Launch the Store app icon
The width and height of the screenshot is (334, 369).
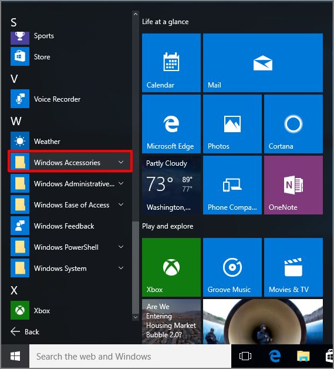[20, 56]
